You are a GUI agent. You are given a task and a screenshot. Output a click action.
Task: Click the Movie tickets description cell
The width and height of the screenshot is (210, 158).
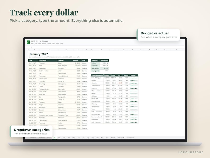click(x=48, y=92)
